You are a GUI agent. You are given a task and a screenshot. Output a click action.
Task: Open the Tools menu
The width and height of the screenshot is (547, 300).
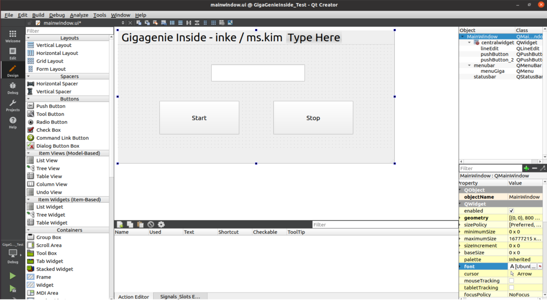coord(100,15)
